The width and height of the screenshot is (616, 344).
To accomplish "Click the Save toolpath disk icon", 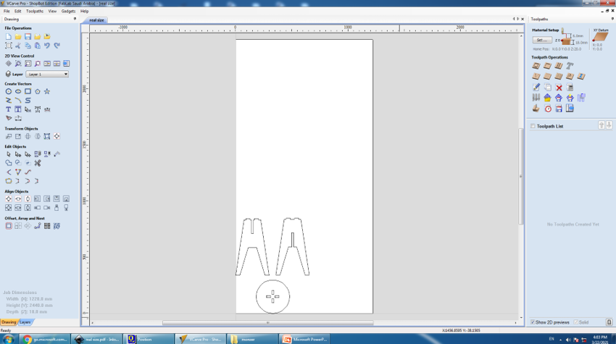I will tap(559, 109).
